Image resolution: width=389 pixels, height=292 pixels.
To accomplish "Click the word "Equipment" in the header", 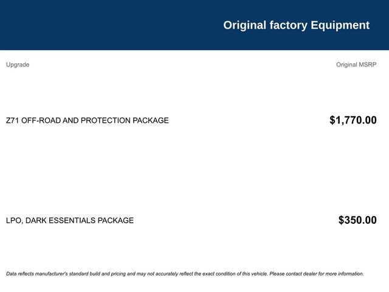I will [x=340, y=26].
